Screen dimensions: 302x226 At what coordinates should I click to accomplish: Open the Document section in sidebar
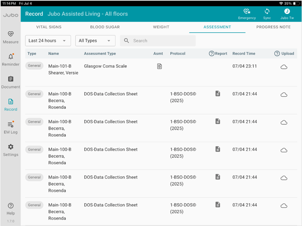(x=11, y=82)
